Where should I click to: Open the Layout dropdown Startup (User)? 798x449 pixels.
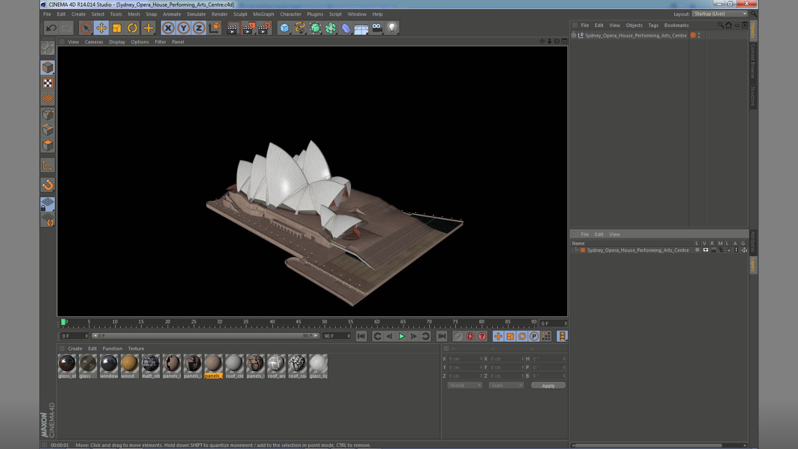[x=720, y=14]
